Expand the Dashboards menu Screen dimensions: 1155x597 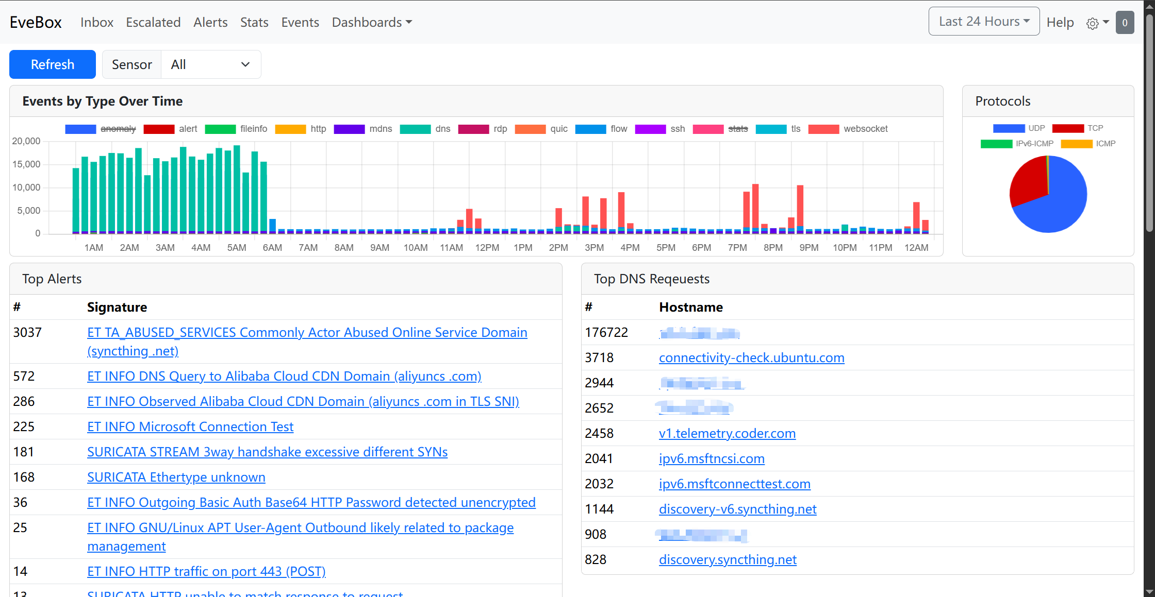pyautogui.click(x=372, y=22)
